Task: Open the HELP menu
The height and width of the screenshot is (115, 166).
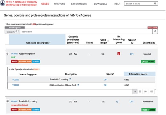Action: click(117, 4)
